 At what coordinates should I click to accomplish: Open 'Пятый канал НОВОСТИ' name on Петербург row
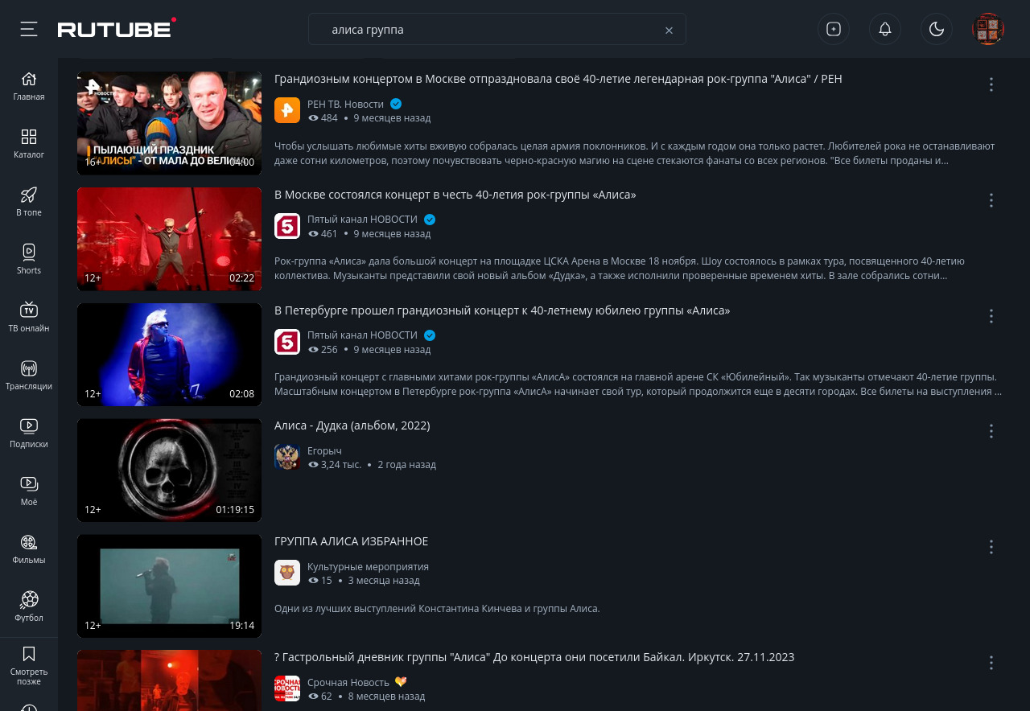[x=362, y=335]
